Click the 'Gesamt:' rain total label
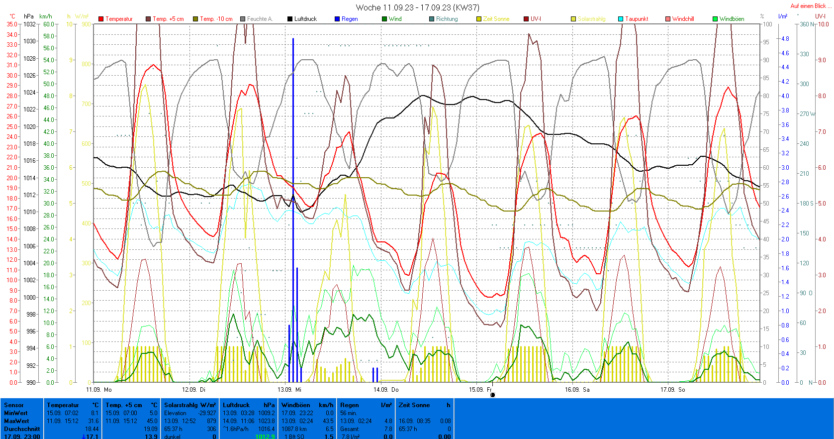834x439 pixels. (350, 429)
